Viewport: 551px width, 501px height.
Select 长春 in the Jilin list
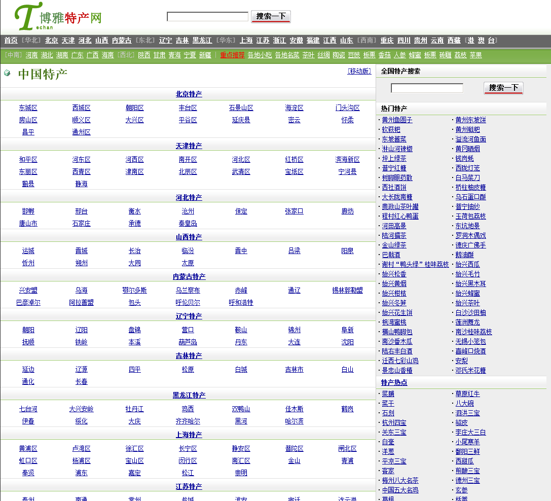click(x=81, y=382)
